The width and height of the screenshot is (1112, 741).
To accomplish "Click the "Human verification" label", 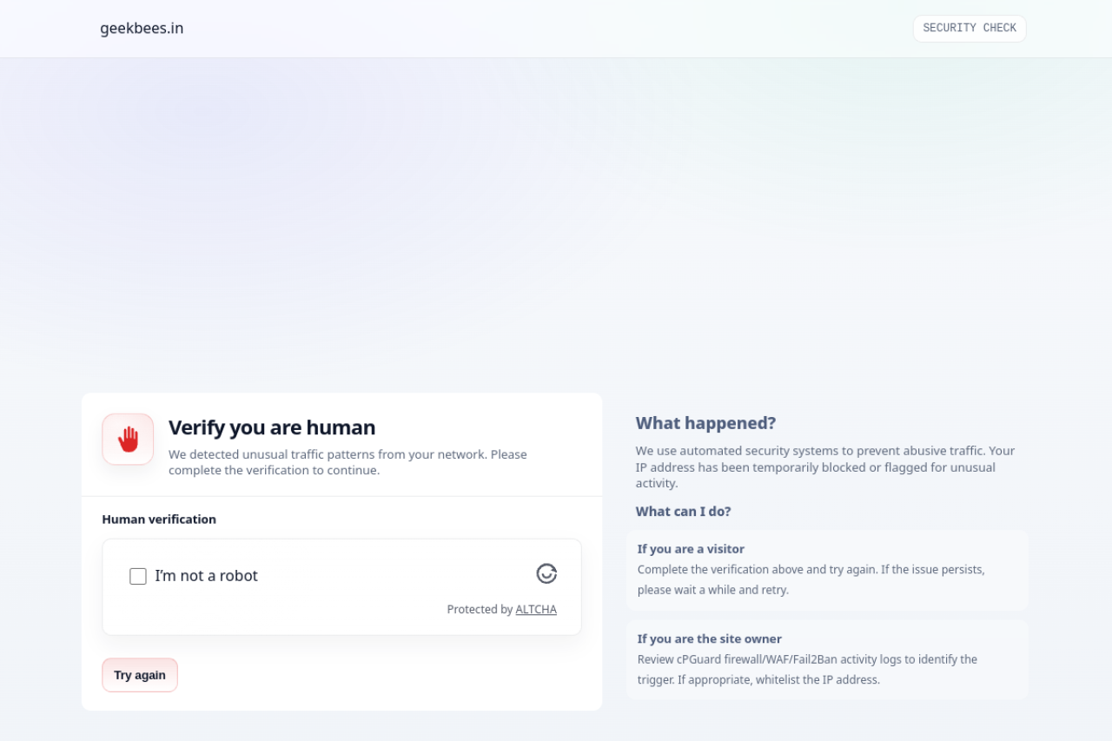I will pos(159,519).
